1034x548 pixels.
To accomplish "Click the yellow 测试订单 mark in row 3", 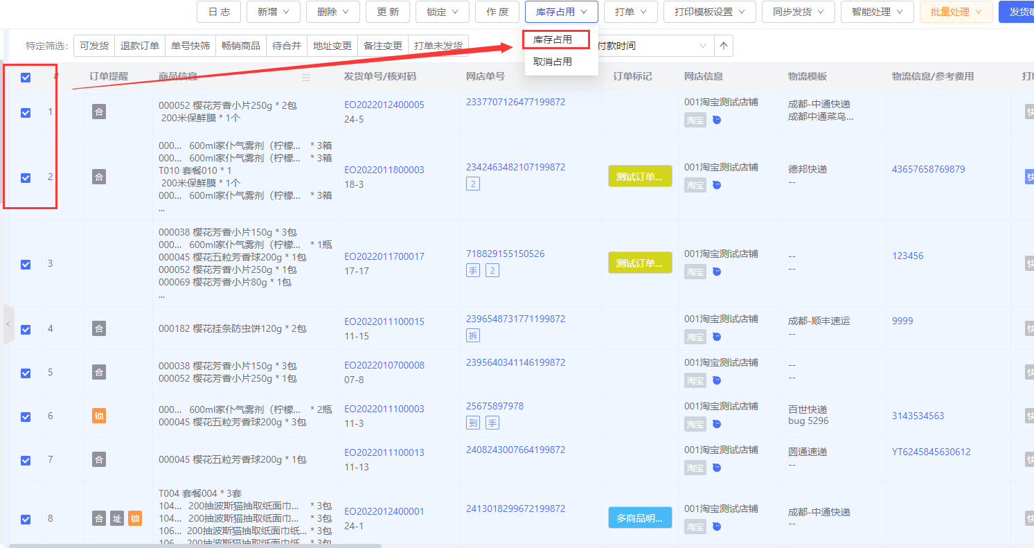I will (640, 263).
